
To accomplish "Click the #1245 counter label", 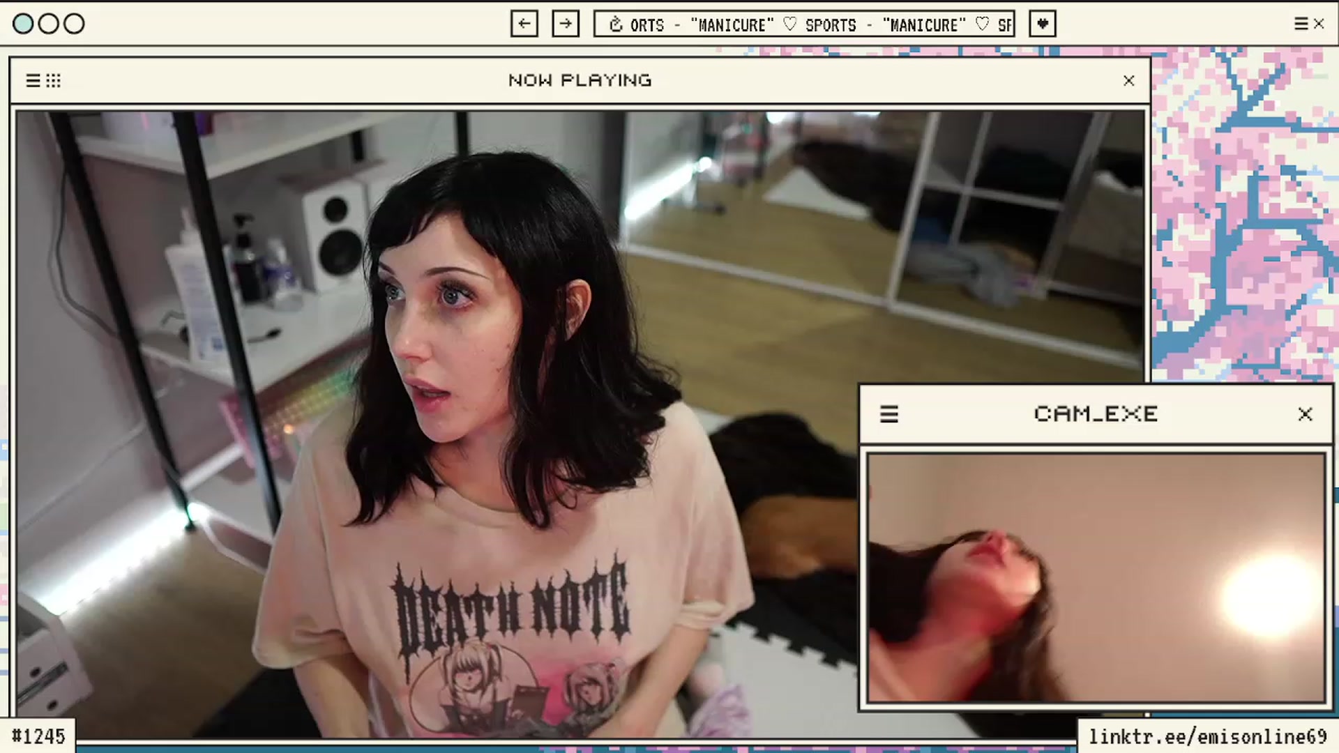I will pyautogui.click(x=38, y=737).
